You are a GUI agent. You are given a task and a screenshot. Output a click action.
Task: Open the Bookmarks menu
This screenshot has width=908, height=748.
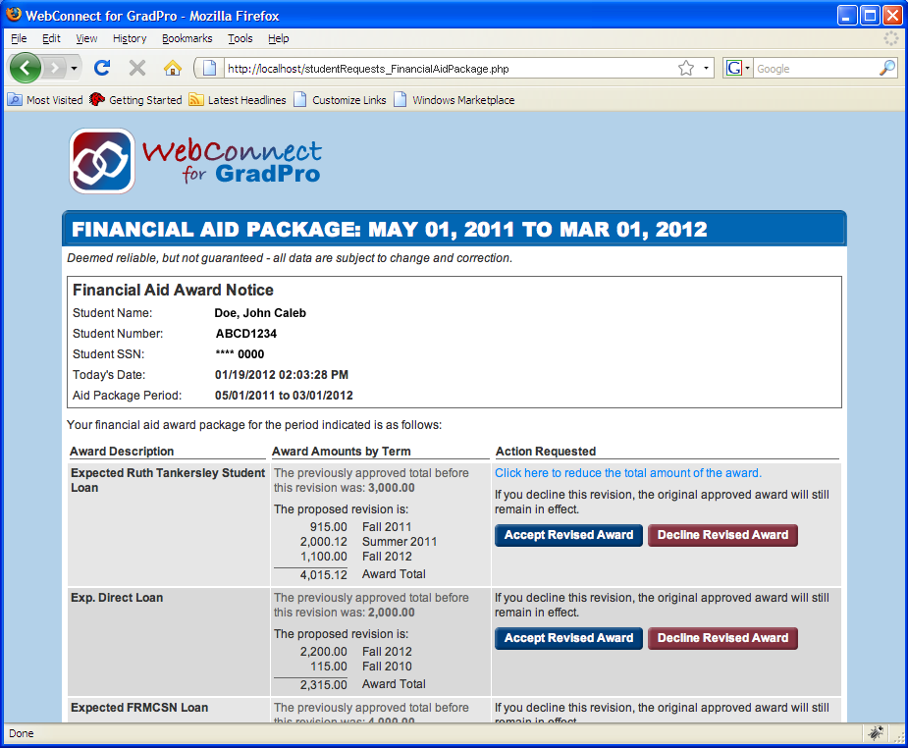187,38
